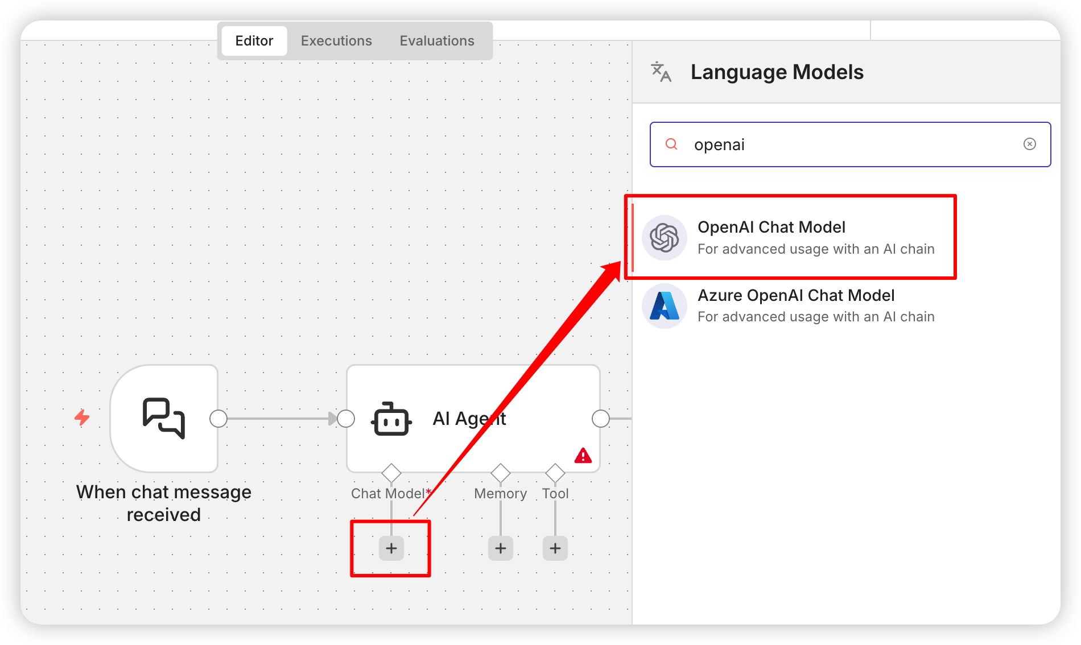Click the chat trigger node icon

coord(164,419)
